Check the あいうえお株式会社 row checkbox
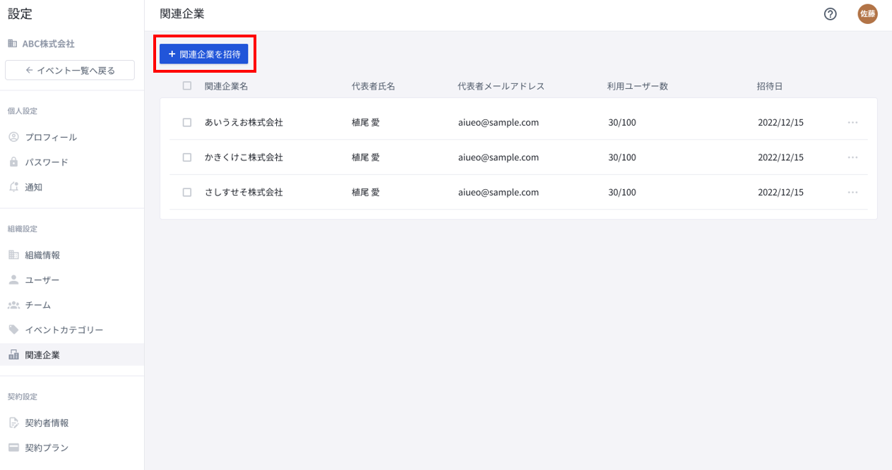 point(187,122)
